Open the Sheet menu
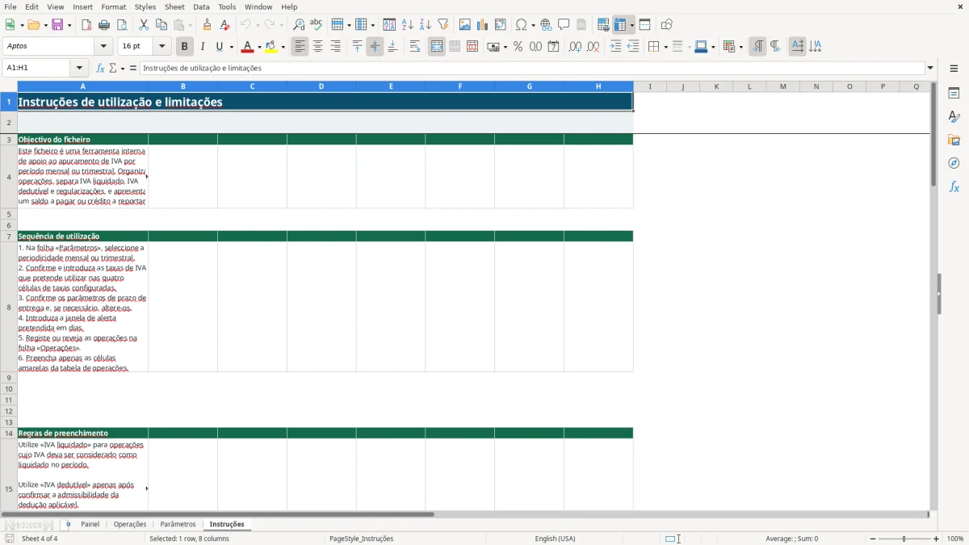The height and width of the screenshot is (545, 969). [x=174, y=6]
